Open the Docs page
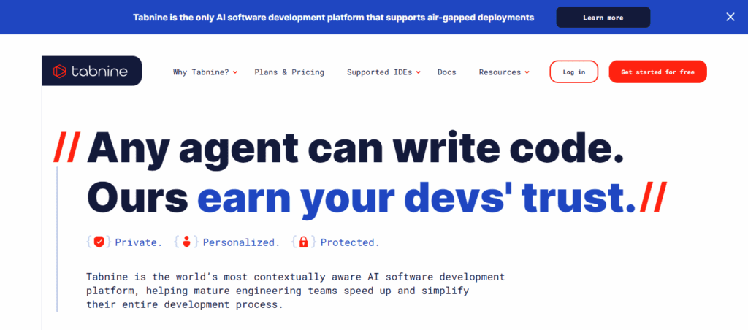The width and height of the screenshot is (748, 330). 446,72
